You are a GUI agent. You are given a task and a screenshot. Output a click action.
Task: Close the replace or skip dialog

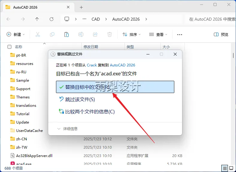[x=175, y=54]
